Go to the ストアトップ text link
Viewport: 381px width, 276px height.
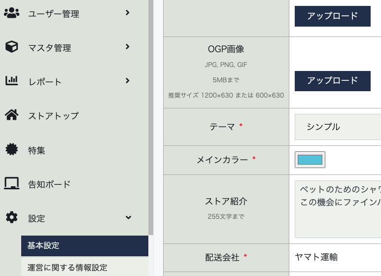click(53, 116)
